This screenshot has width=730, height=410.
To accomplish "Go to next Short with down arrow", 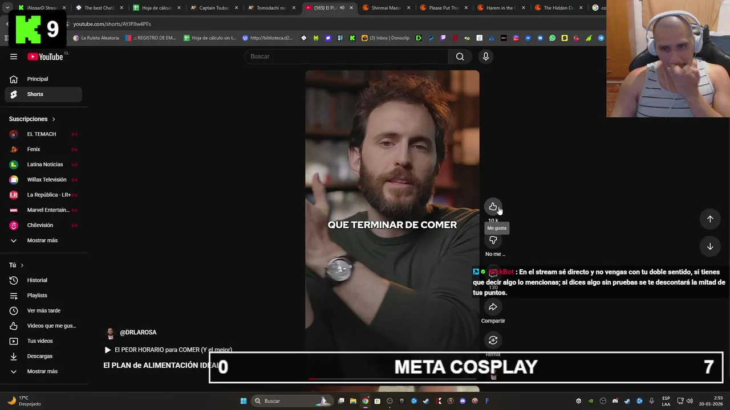I will pyautogui.click(x=710, y=247).
